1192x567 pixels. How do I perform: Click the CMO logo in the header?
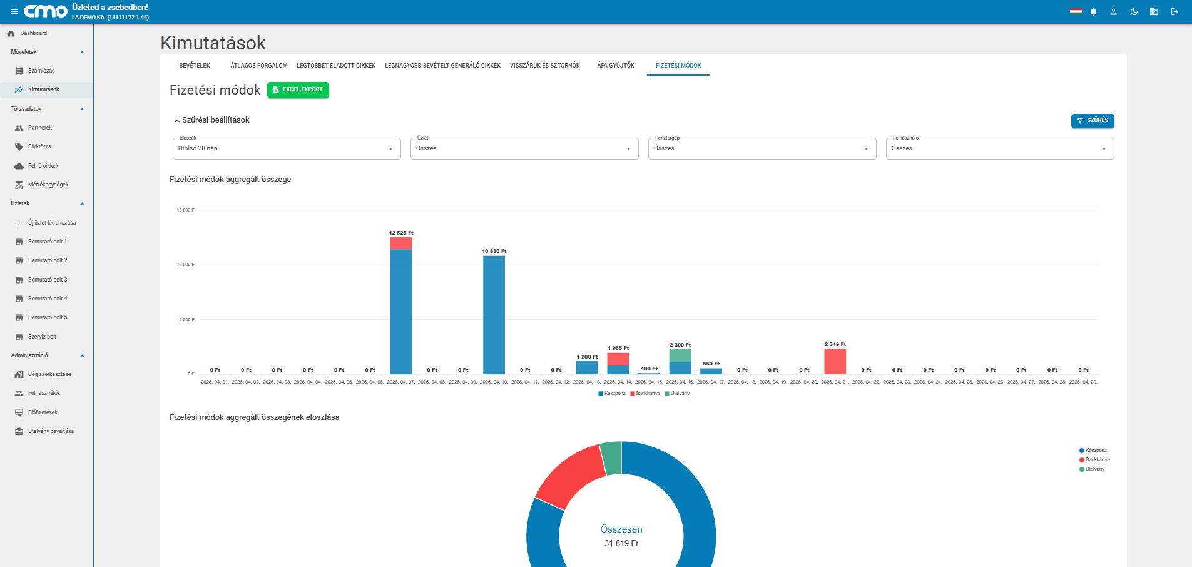pos(46,12)
